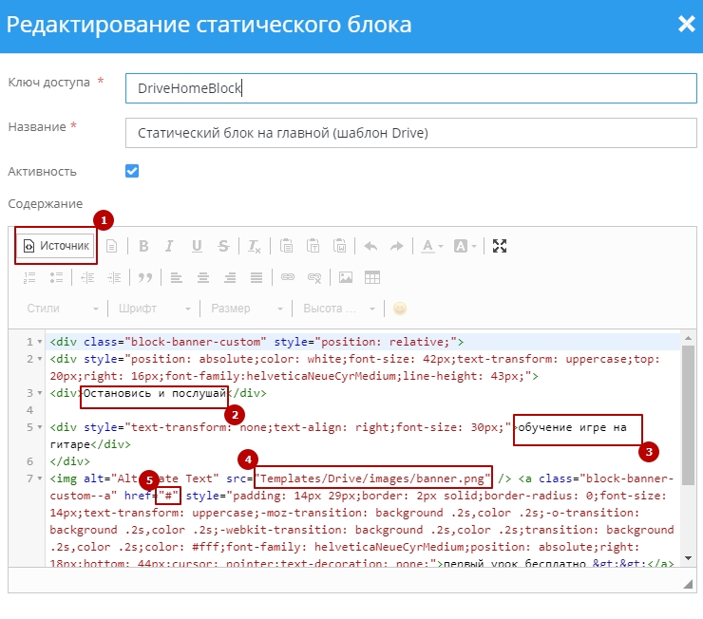Uncheck the Активность checkbox
This screenshot has height=619, width=703.
tap(132, 171)
